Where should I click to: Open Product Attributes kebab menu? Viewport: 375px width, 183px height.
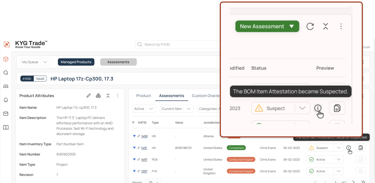click(x=118, y=96)
